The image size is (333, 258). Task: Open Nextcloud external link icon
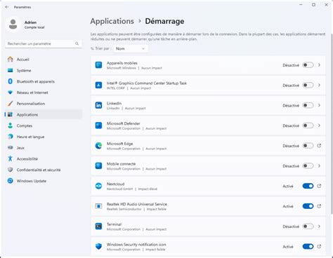[x=319, y=186]
